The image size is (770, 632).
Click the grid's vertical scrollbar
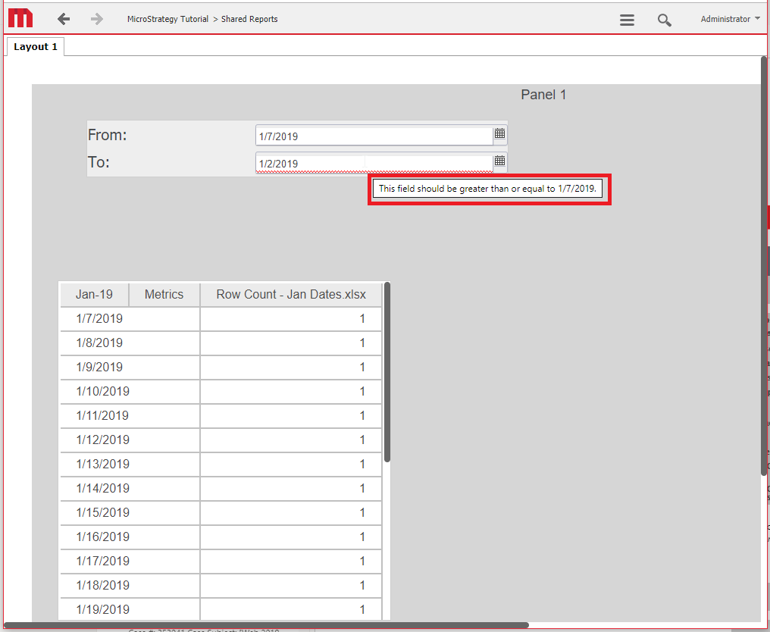pos(387,371)
